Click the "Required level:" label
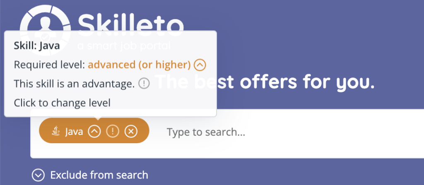Screen dimensions: 424x185 [49, 65]
